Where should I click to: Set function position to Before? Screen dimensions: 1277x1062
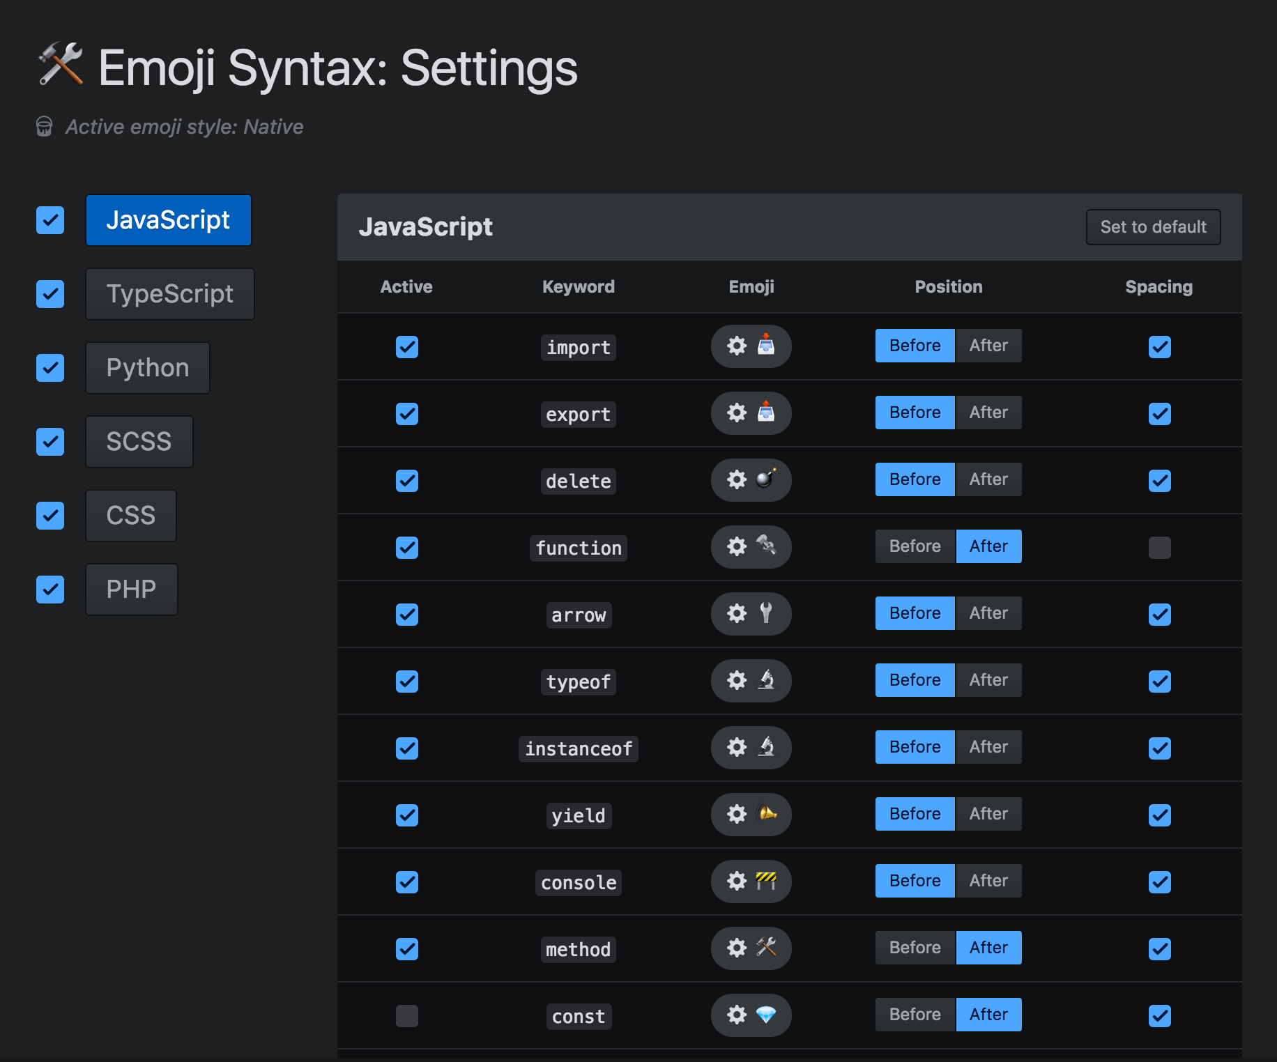point(915,546)
